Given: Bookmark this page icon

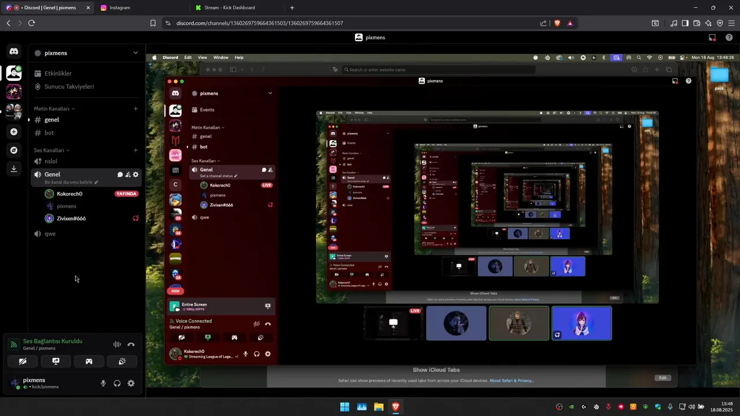Looking at the screenshot, I should (153, 23).
